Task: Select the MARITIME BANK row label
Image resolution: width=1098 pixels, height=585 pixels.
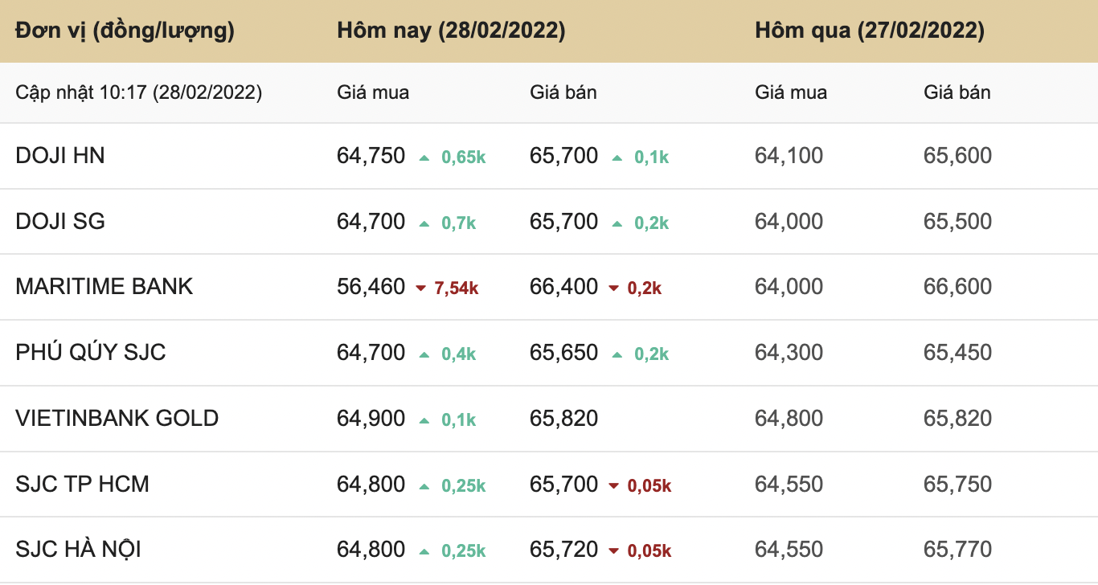Action: (104, 286)
